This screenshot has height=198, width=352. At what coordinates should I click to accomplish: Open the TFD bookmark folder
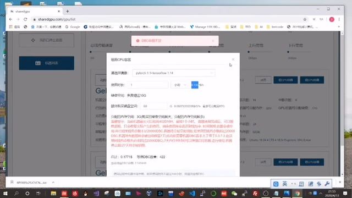245,27
